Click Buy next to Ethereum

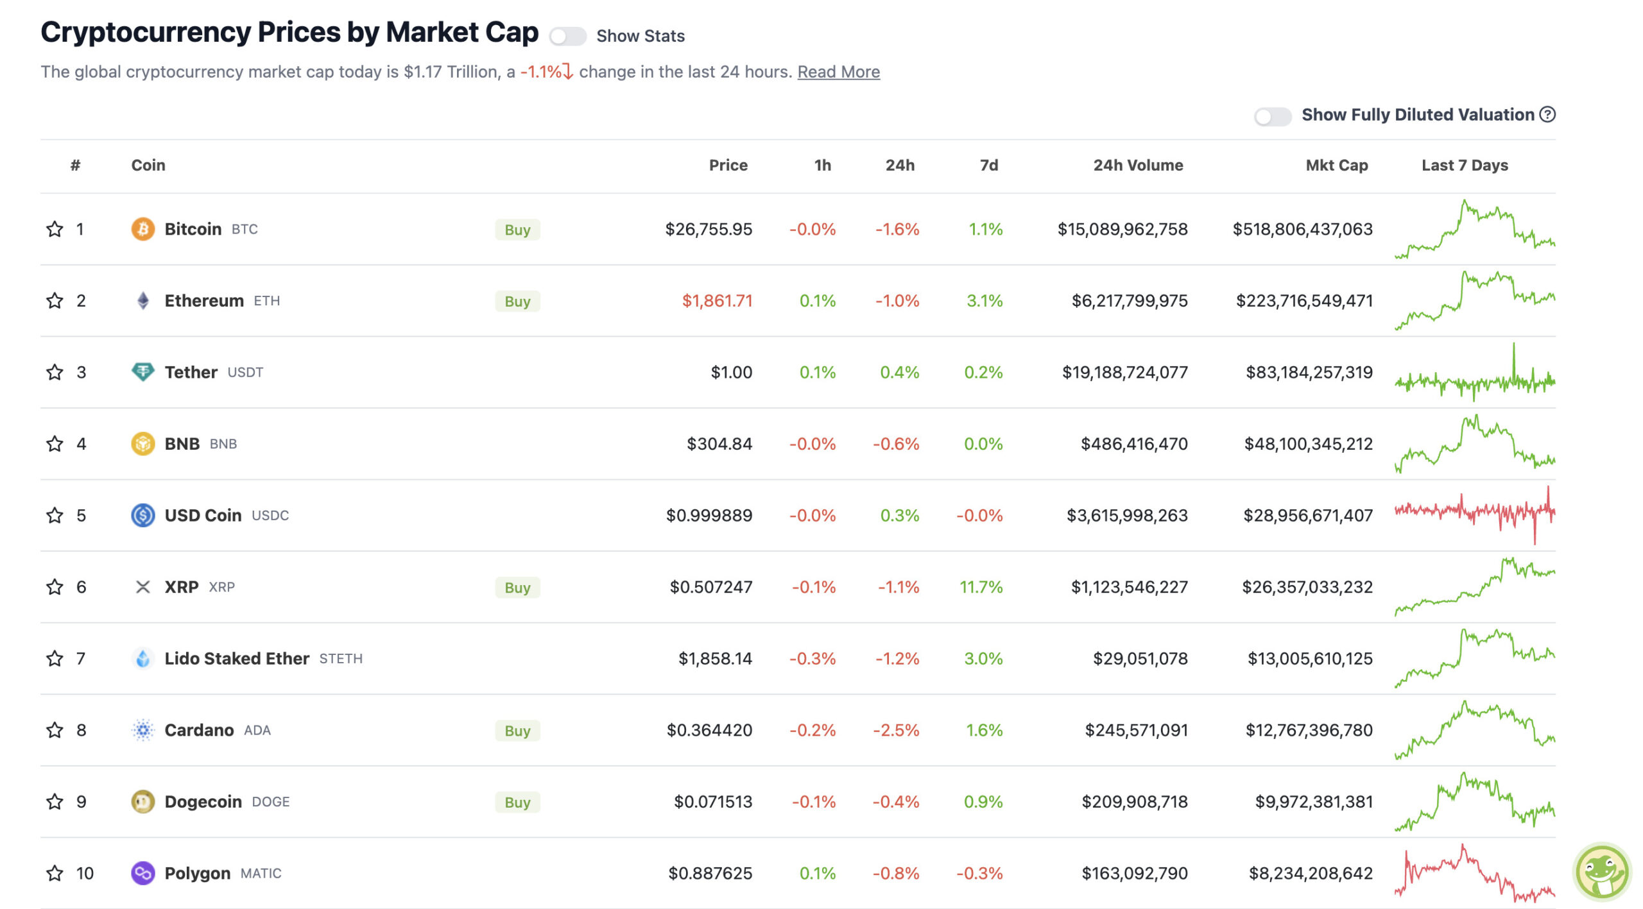point(517,302)
